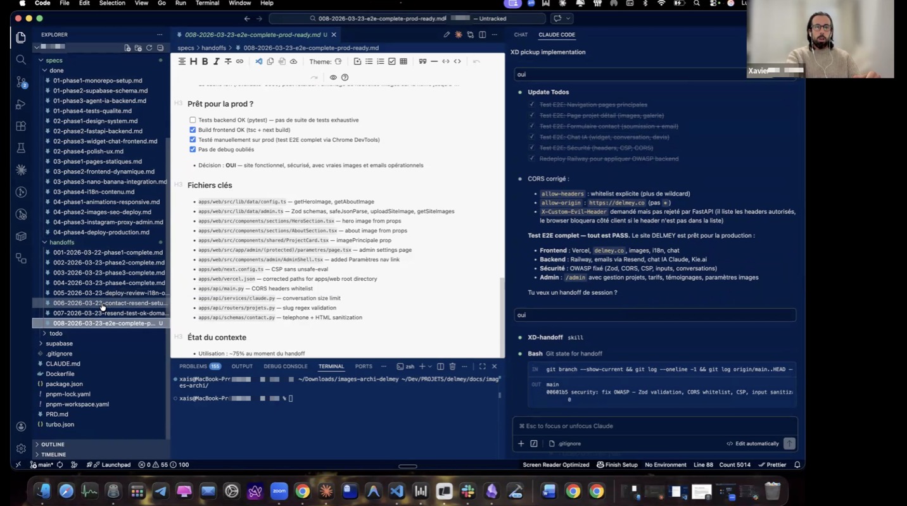This screenshot has height=506, width=907.
Task: Apply bold formatting in markdown toolbar
Action: (x=205, y=61)
